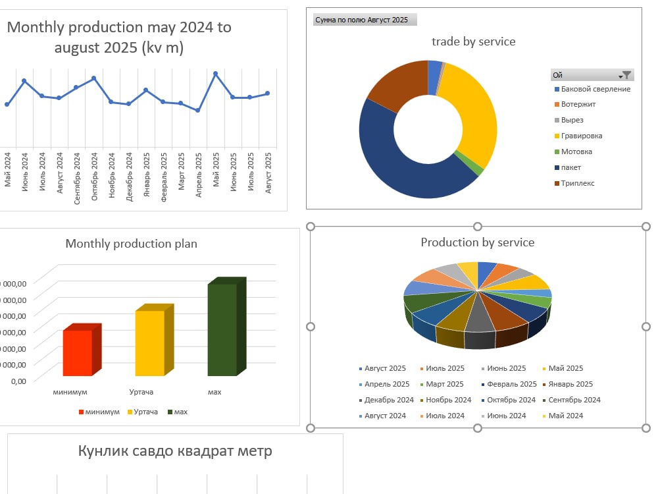
Task: Click the Вырез legend entry
Action: click(x=569, y=120)
